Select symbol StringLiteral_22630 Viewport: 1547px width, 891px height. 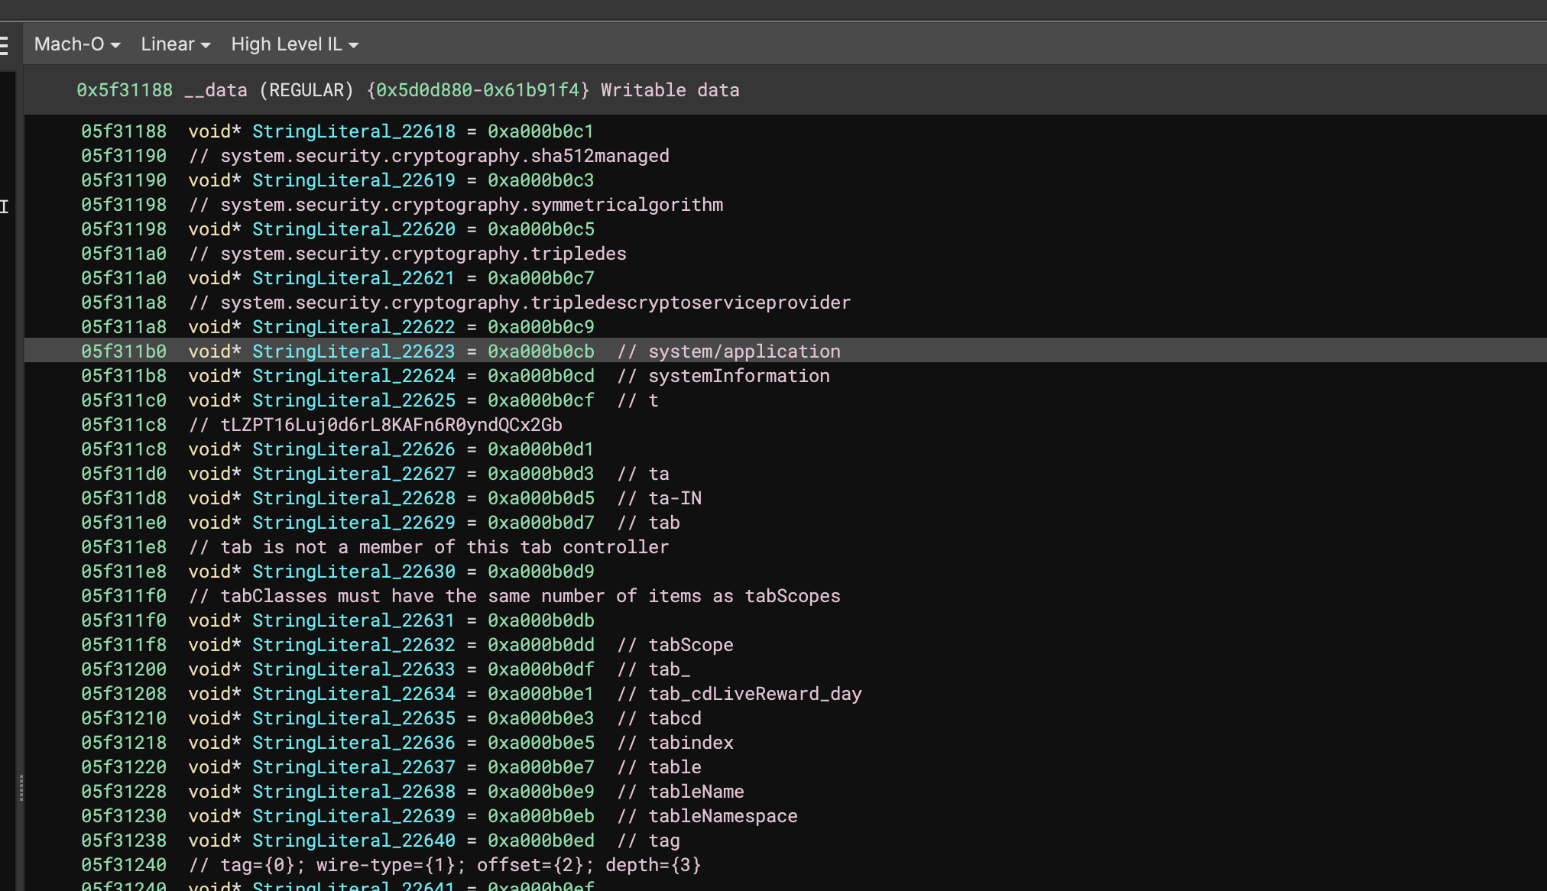pos(354,572)
